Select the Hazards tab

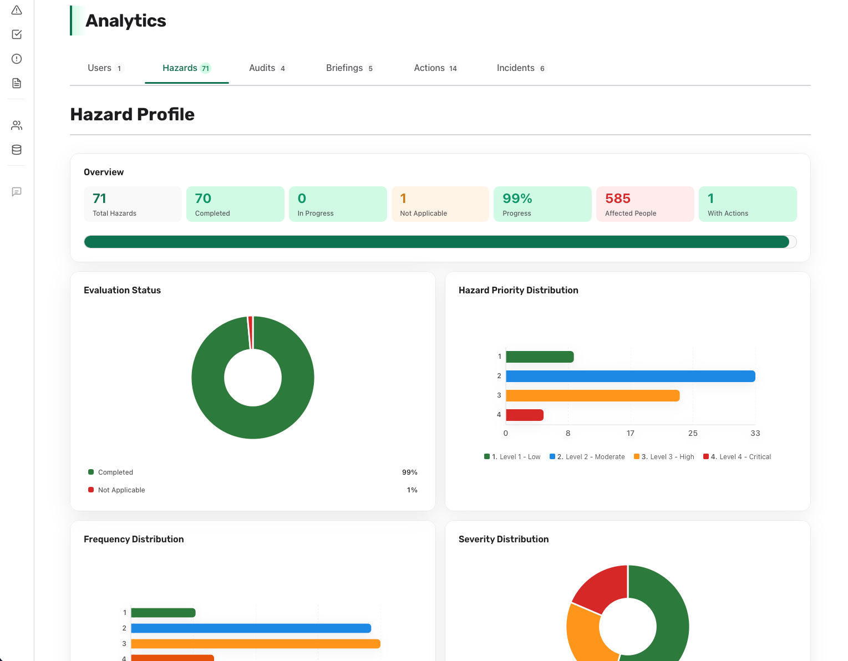(x=186, y=68)
